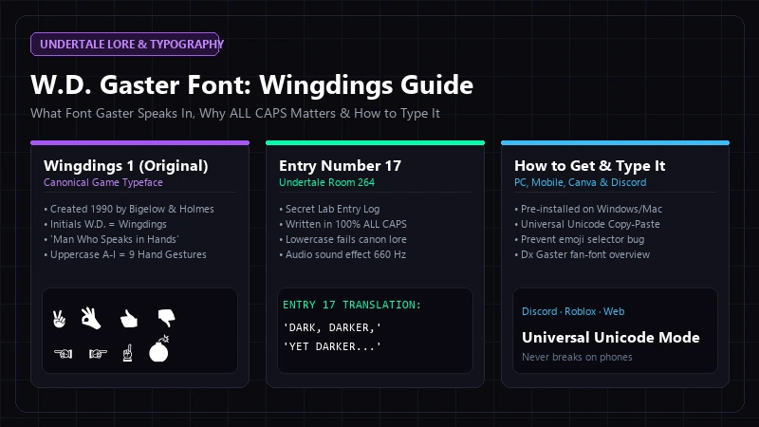Click the bomb Wingdings symbol
This screenshot has height=427, width=759.
click(159, 348)
